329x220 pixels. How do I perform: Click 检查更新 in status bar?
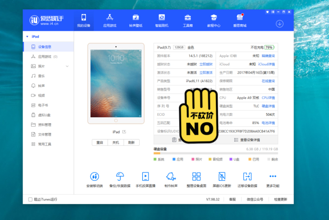[x=281, y=199]
